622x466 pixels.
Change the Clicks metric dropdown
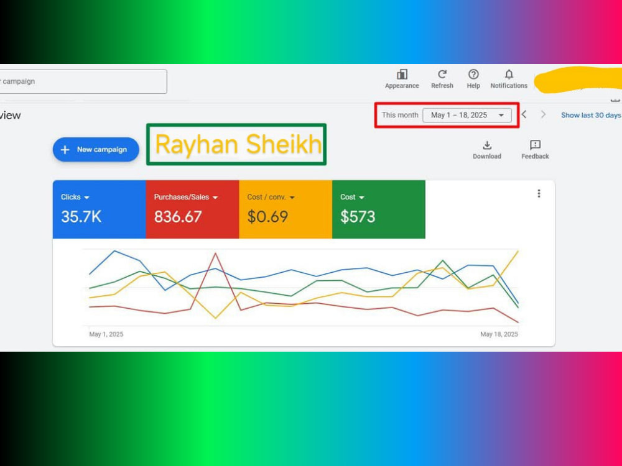(75, 198)
